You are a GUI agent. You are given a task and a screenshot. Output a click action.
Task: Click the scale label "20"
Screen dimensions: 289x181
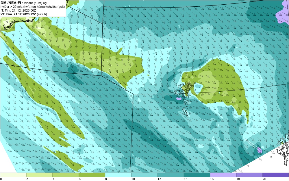pos(264,179)
